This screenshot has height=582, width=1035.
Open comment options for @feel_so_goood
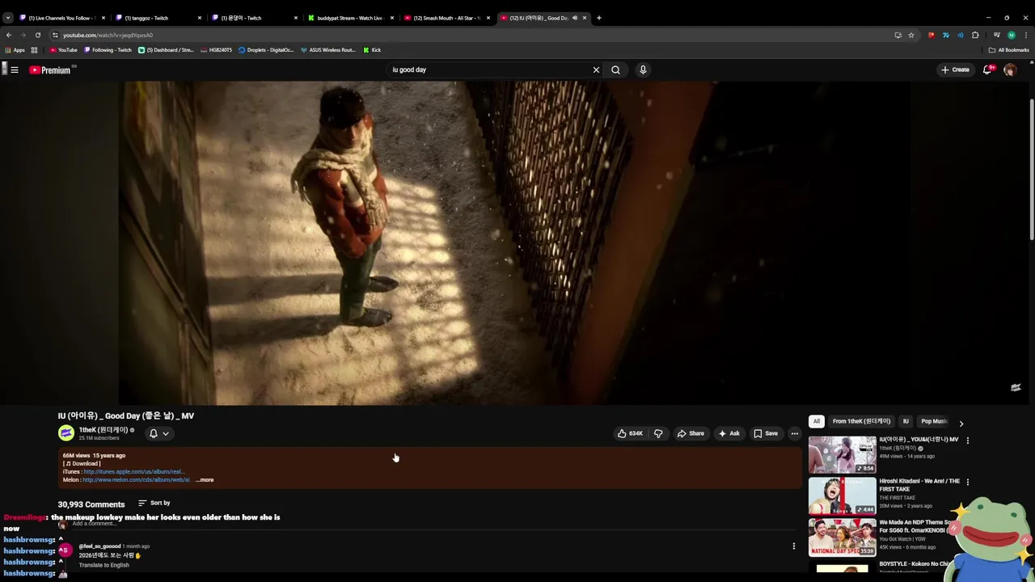[x=793, y=546]
